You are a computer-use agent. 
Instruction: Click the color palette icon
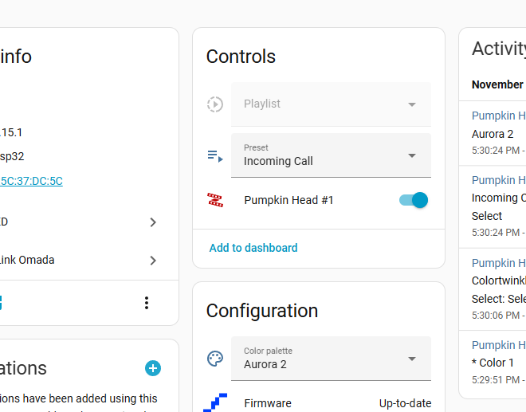[x=214, y=359]
